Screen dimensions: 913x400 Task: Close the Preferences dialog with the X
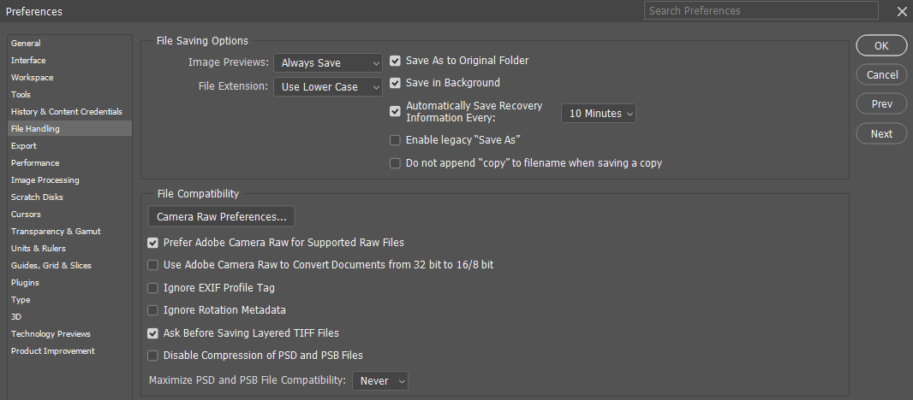901,11
